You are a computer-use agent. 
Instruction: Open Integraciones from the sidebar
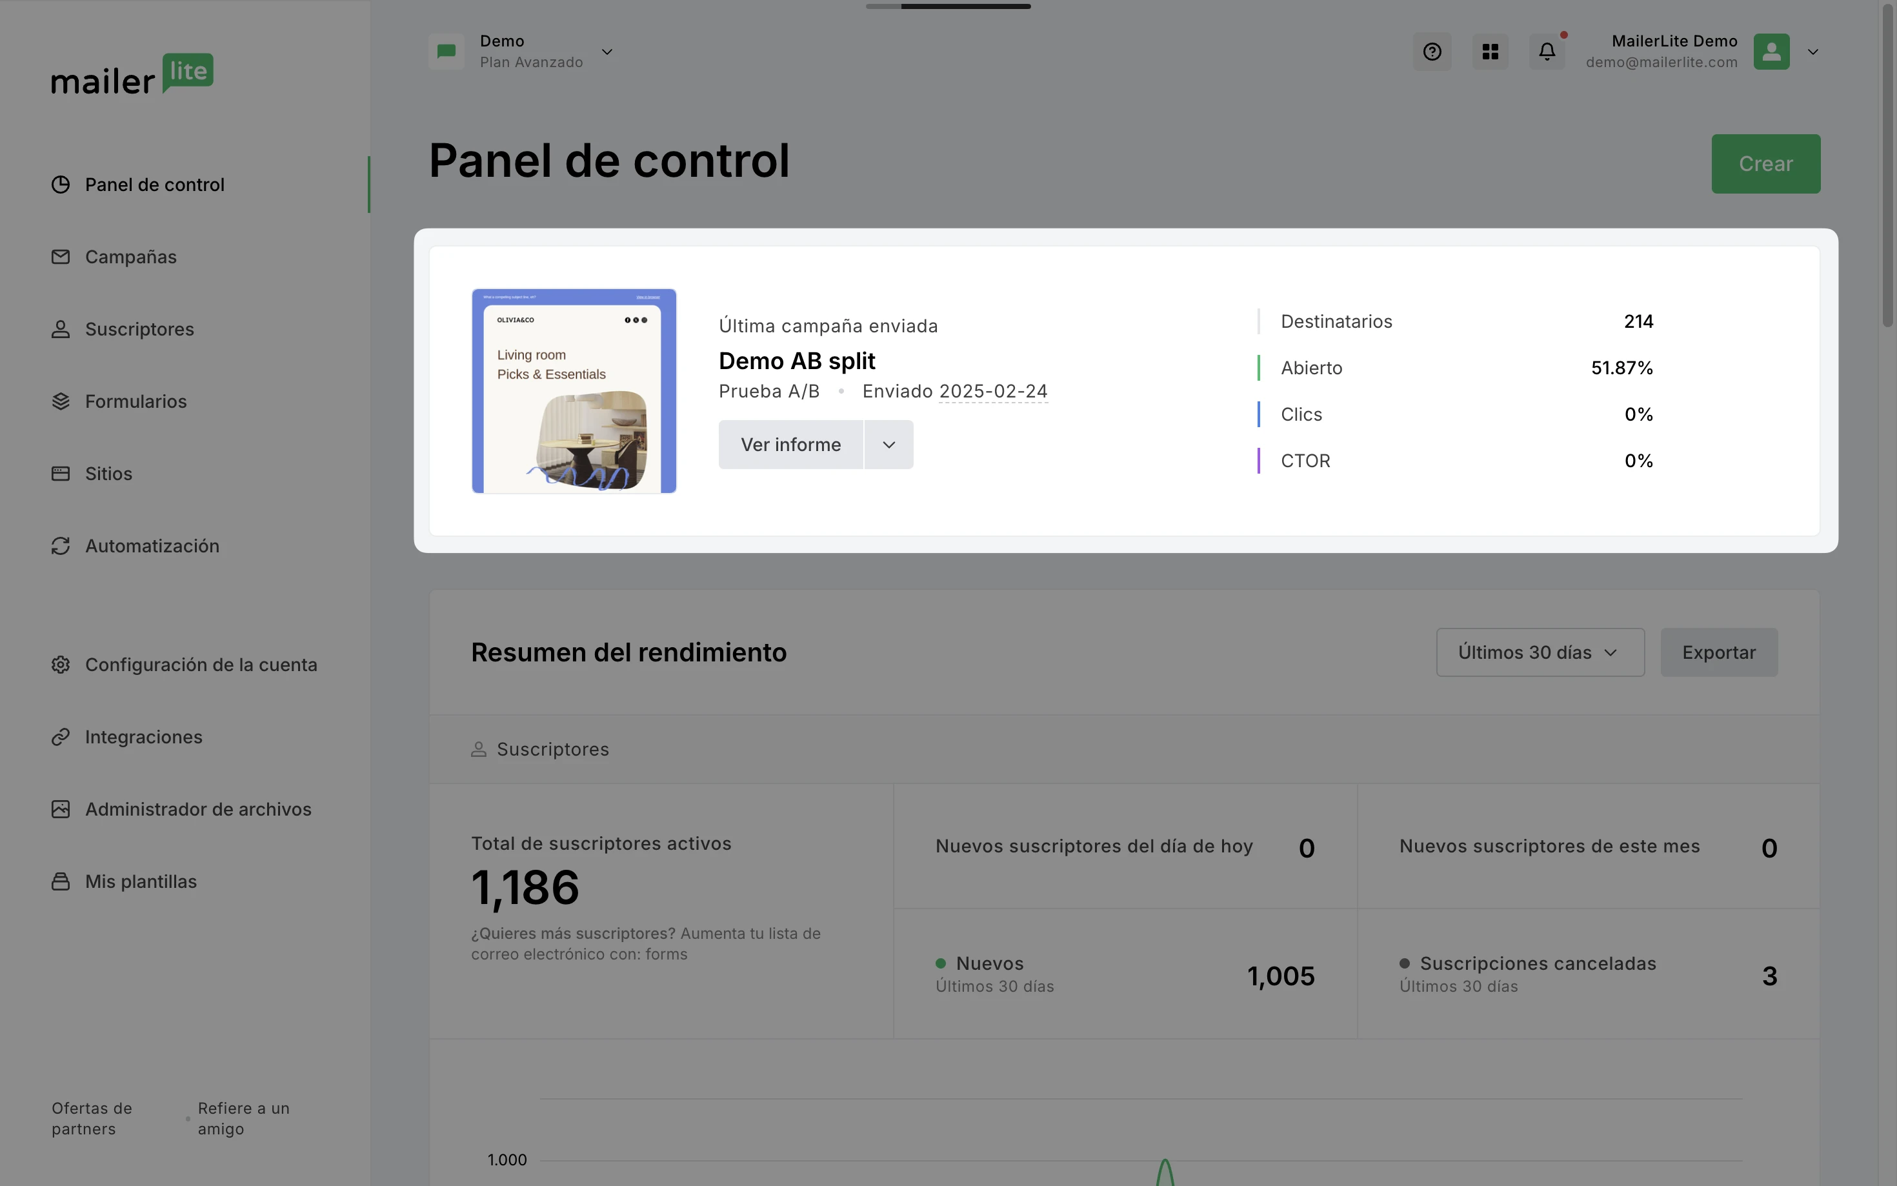tap(143, 738)
